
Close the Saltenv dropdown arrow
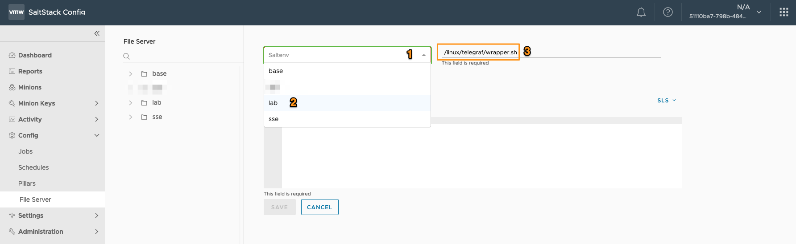[424, 55]
